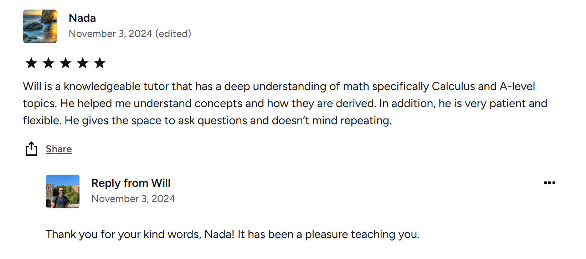The image size is (586, 259).
Task: Click the first star of the rating
Action: [x=31, y=63]
